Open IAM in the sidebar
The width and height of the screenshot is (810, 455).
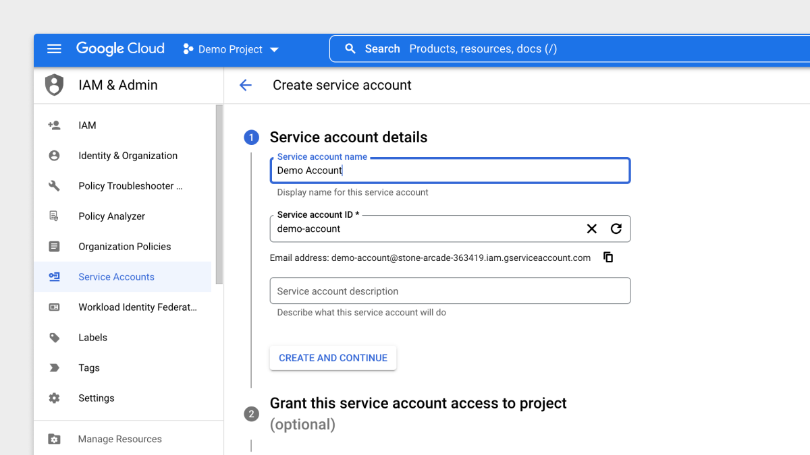pyautogui.click(x=123, y=125)
